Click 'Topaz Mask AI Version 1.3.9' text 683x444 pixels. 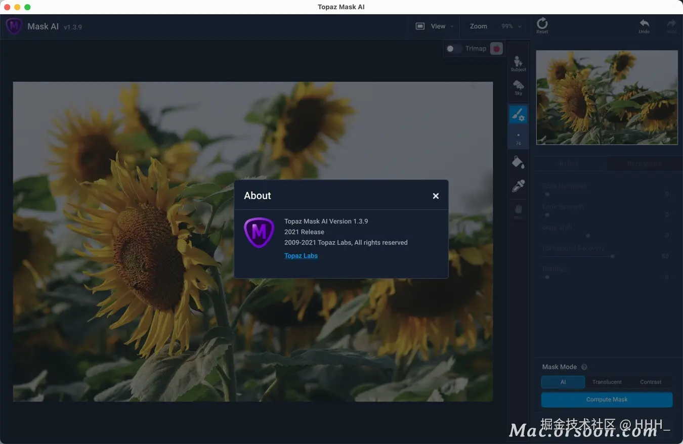click(x=326, y=221)
